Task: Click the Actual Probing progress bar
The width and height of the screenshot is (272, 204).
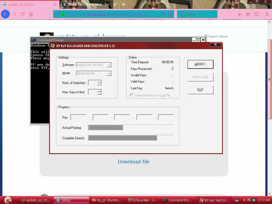Action: (131, 128)
